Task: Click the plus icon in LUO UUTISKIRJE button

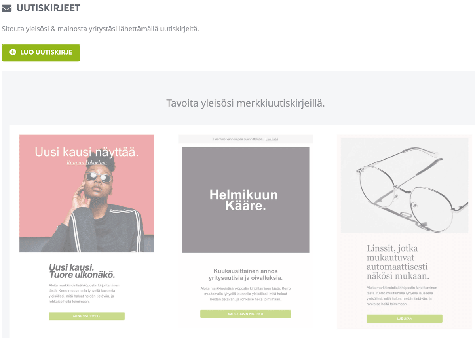Action: (13, 52)
